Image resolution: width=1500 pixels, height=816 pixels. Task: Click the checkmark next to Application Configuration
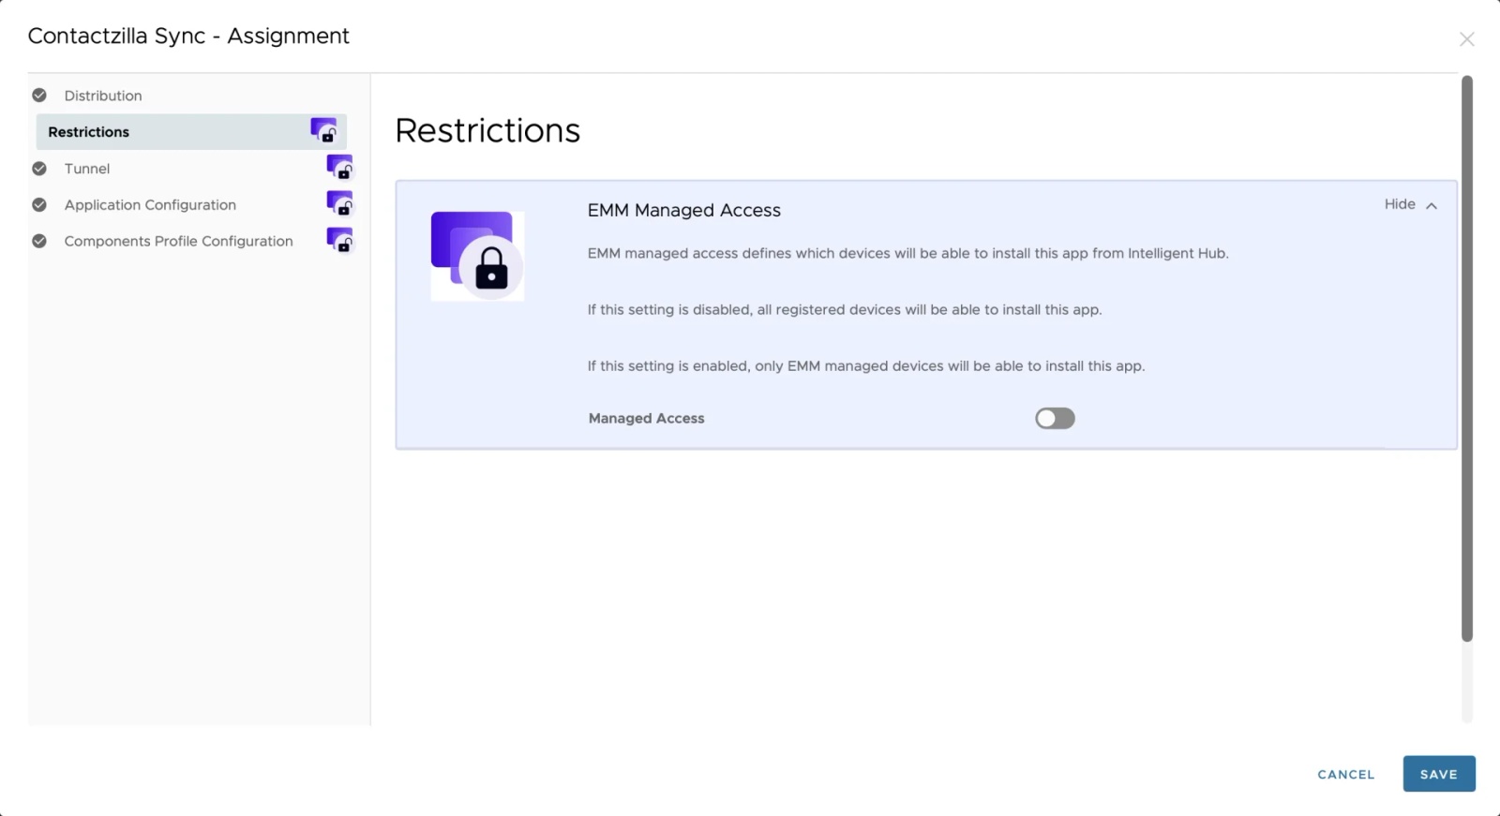click(38, 204)
